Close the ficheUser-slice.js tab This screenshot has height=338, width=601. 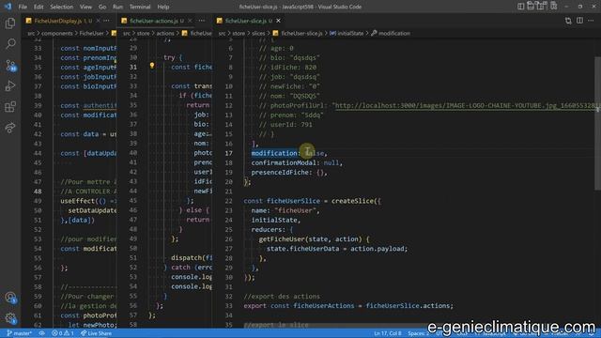pyautogui.click(x=278, y=21)
